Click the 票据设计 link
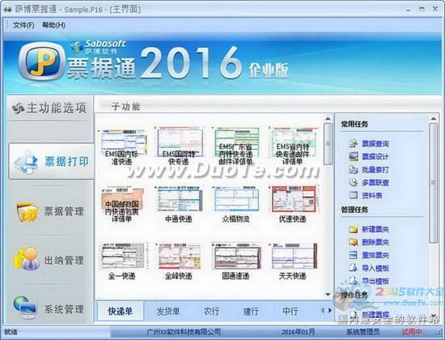 click(375, 157)
